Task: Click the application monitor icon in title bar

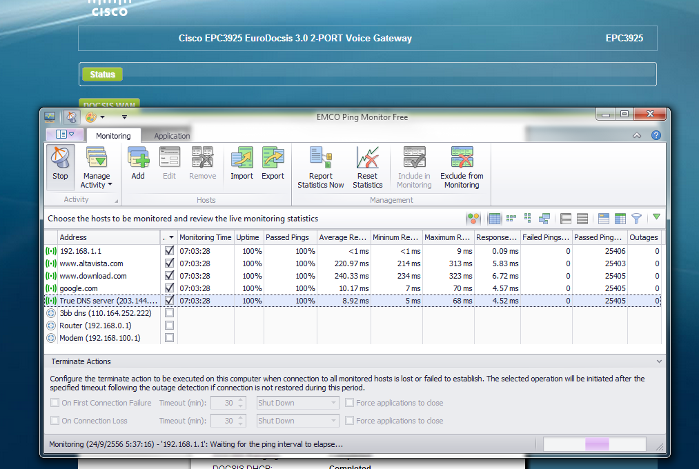Action: pos(50,117)
